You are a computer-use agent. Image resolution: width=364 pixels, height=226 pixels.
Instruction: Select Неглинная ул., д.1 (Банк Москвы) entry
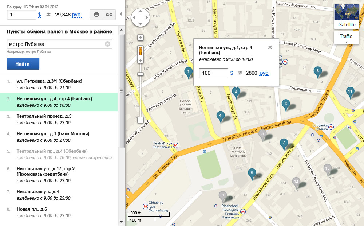click(53, 134)
